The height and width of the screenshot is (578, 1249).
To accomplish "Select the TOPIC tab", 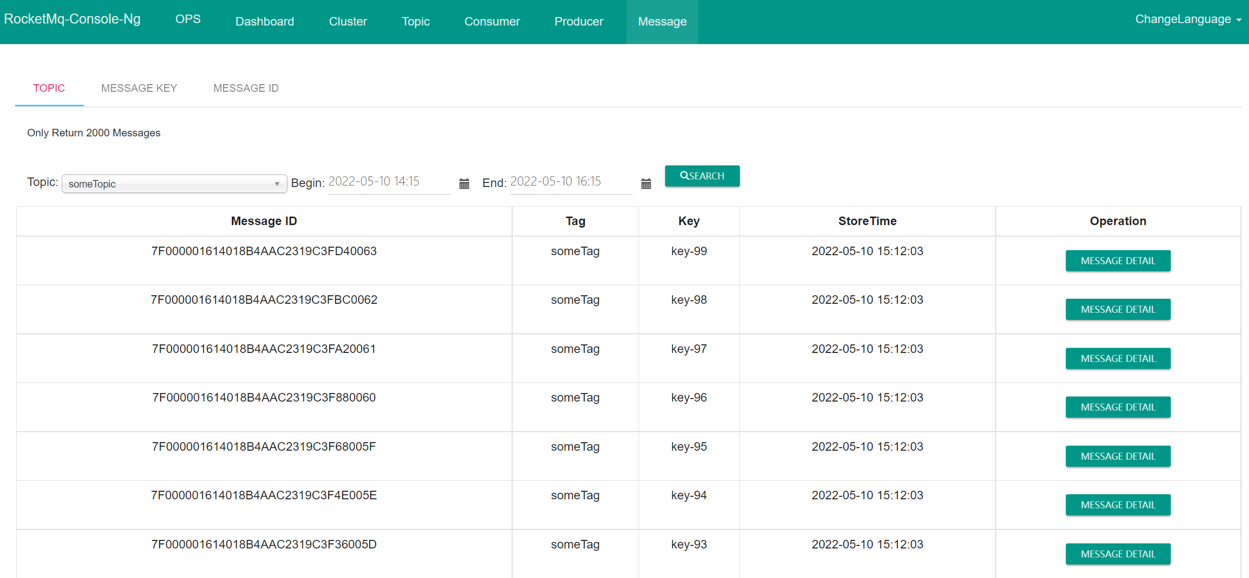I will pos(49,88).
